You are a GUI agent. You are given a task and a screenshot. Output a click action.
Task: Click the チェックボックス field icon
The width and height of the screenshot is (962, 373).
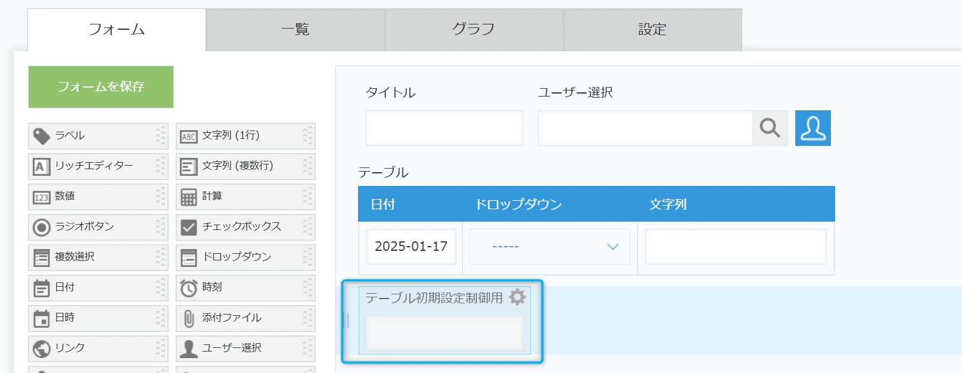(x=189, y=227)
